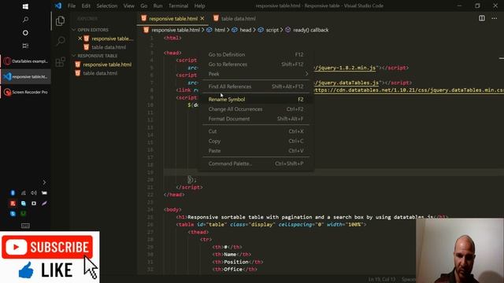
Task: Split the editor to the right
Action: tap(481, 18)
